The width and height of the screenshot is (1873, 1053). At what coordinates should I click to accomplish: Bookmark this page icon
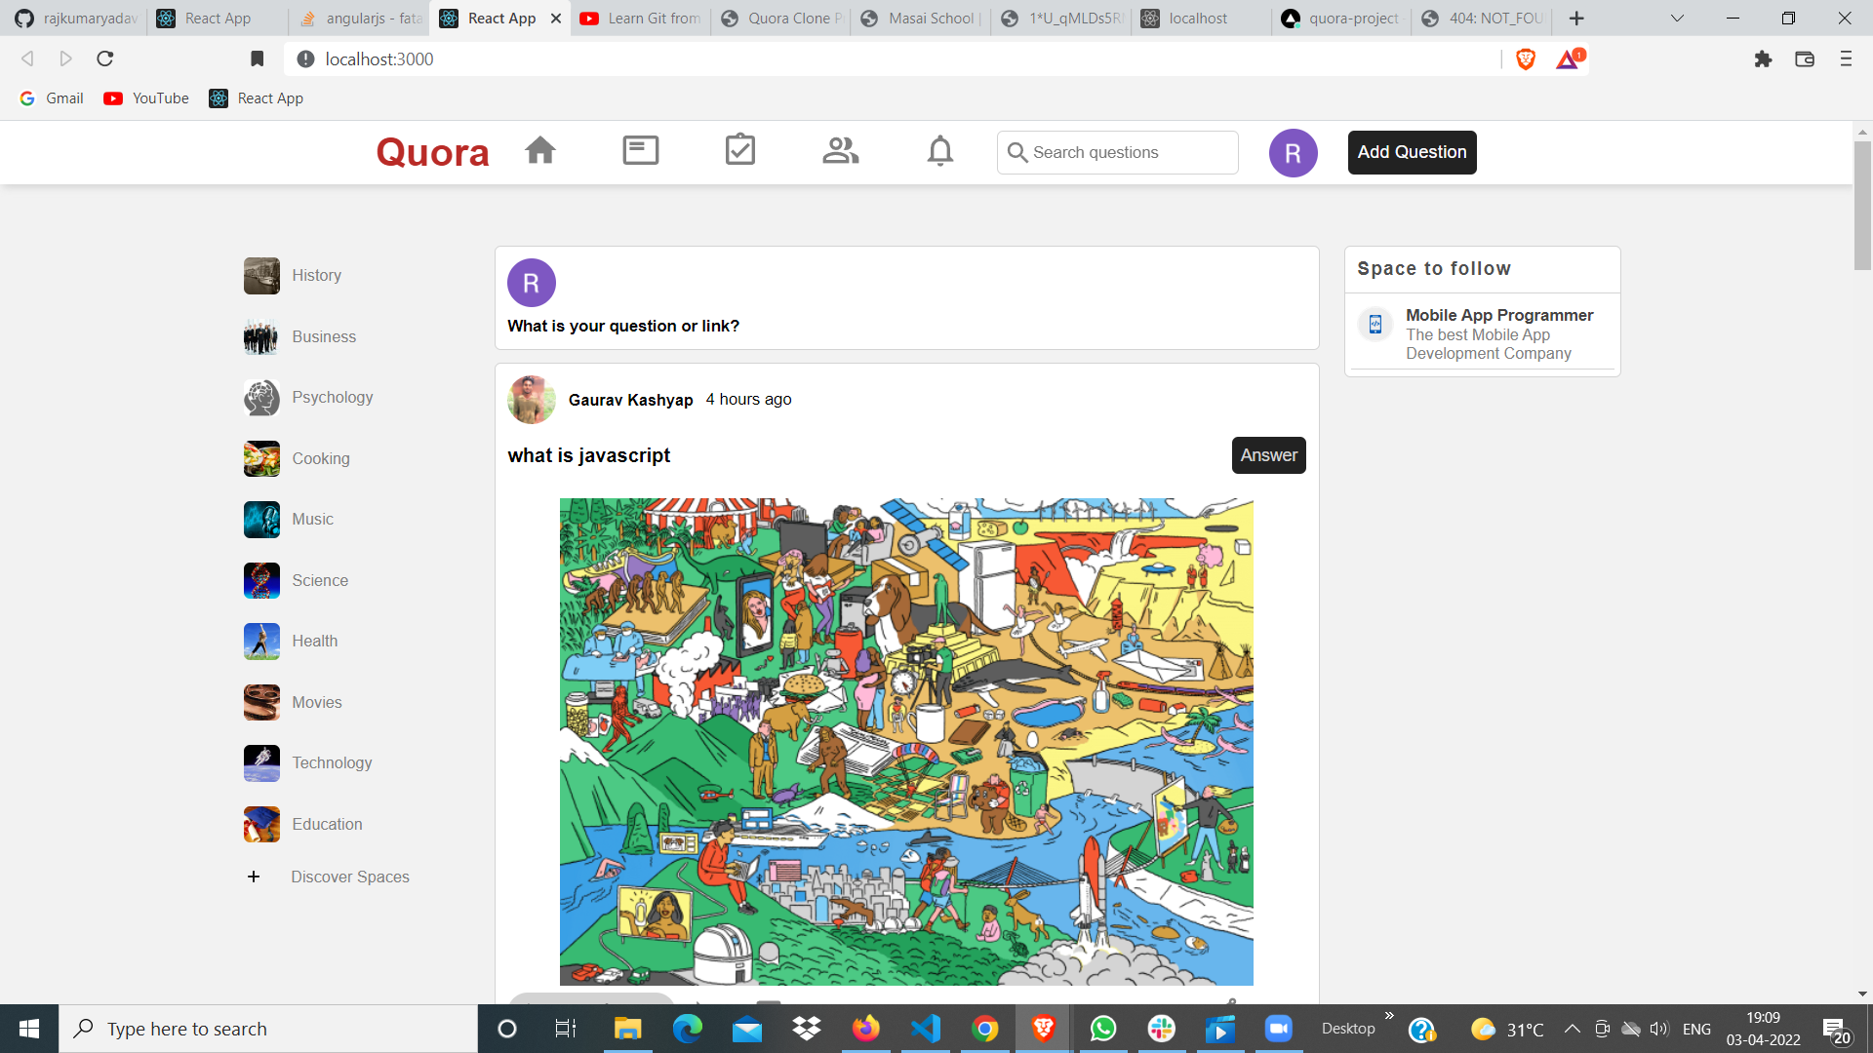click(x=258, y=58)
